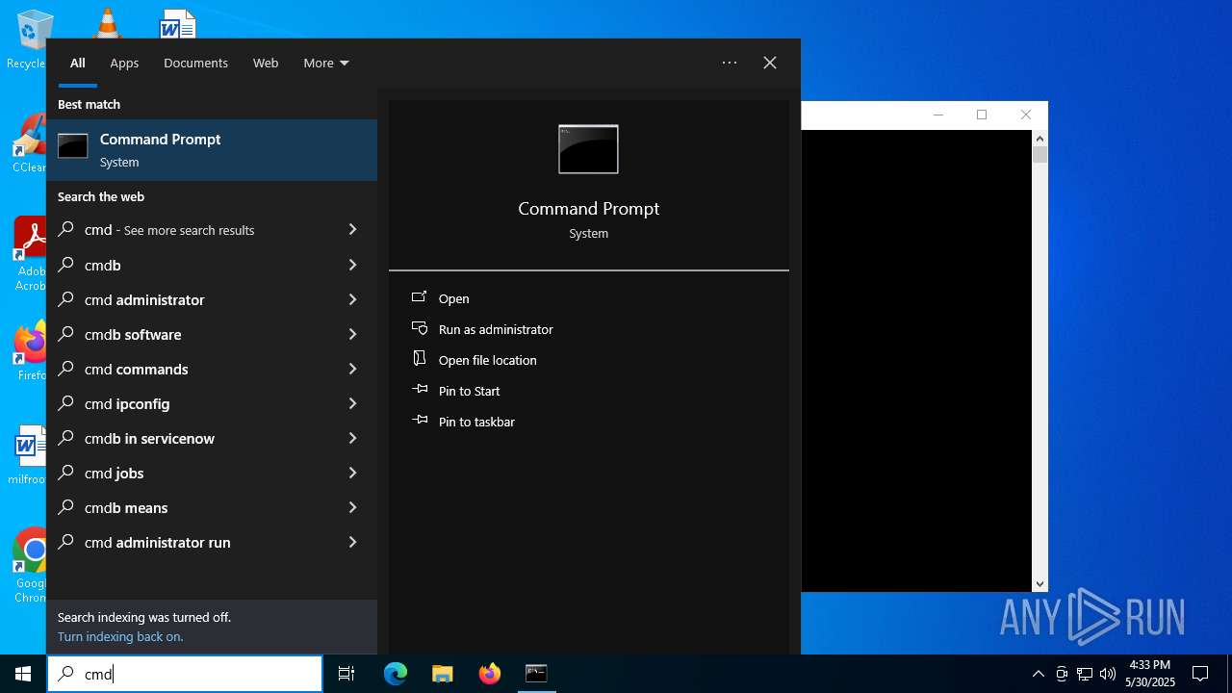Select the 'cmd jobs' suggestion text
The height and width of the screenshot is (693, 1232).
[x=114, y=473]
